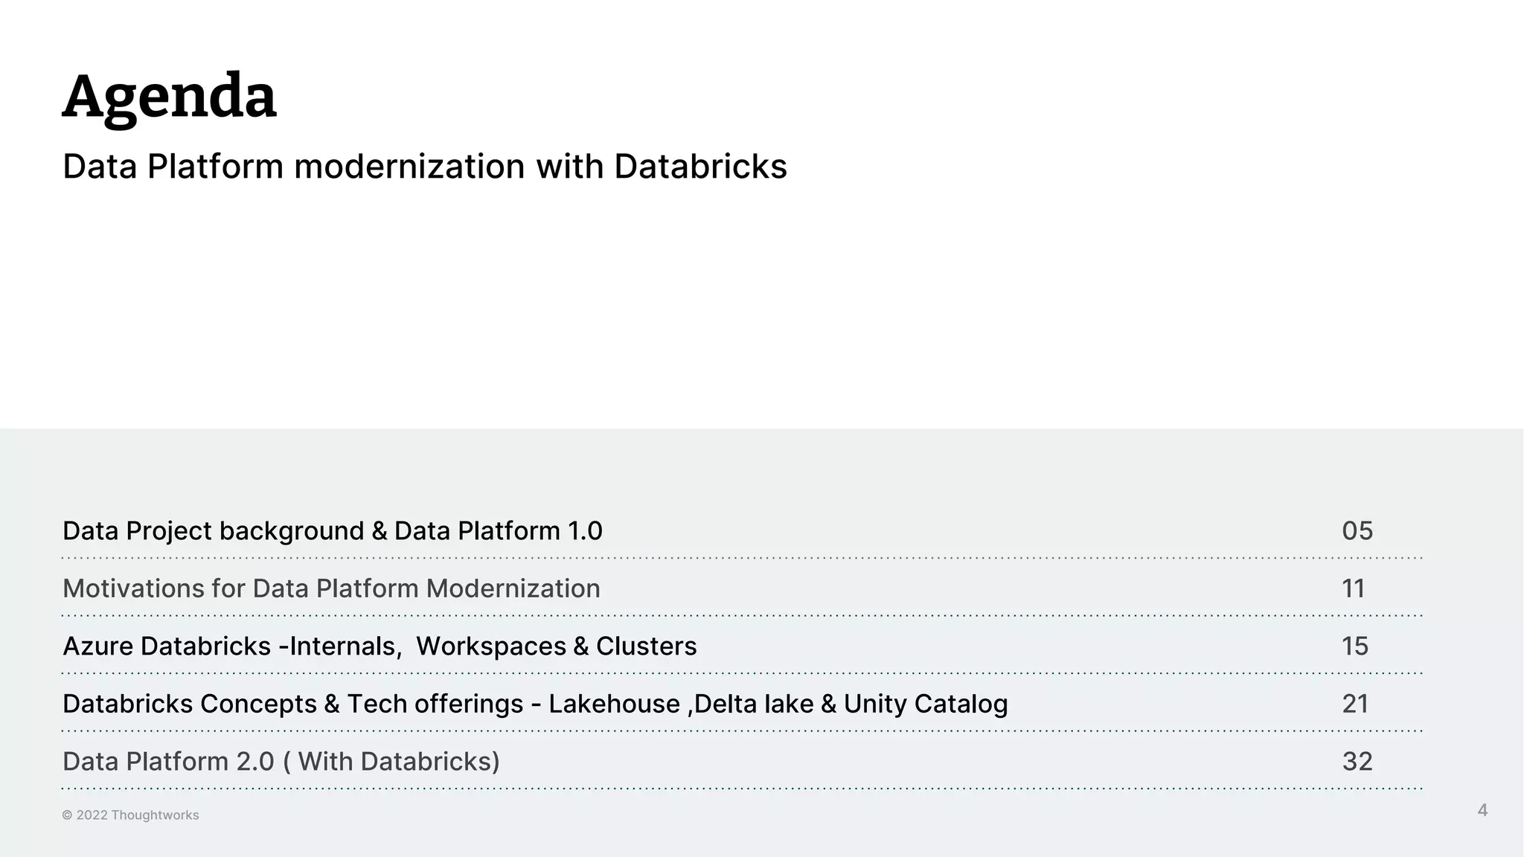Jump to Azure Databricks Internals, Workspaces & Clusters
Image resolution: width=1524 pixels, height=857 pixels.
pyautogui.click(x=380, y=646)
